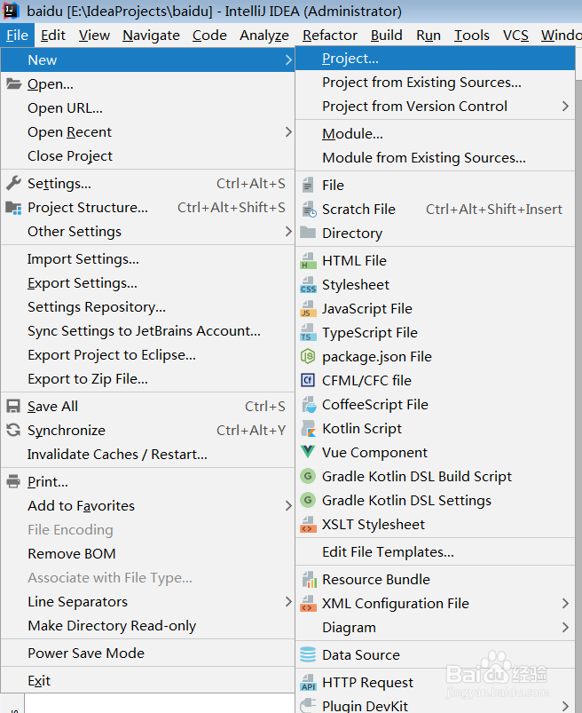Click the IntelliJ IDEA logo in title bar
The height and width of the screenshot is (713, 582).
point(11,11)
